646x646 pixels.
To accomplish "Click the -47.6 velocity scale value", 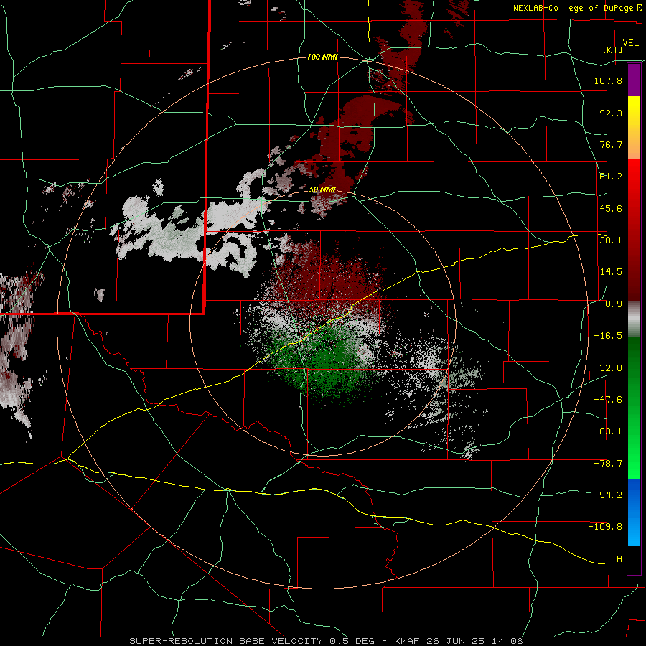I will coord(608,400).
